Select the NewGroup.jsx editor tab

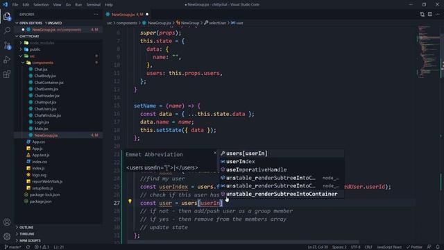[x=127, y=14]
